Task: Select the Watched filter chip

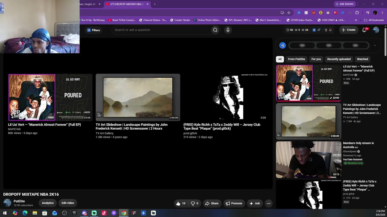Action: point(363,59)
